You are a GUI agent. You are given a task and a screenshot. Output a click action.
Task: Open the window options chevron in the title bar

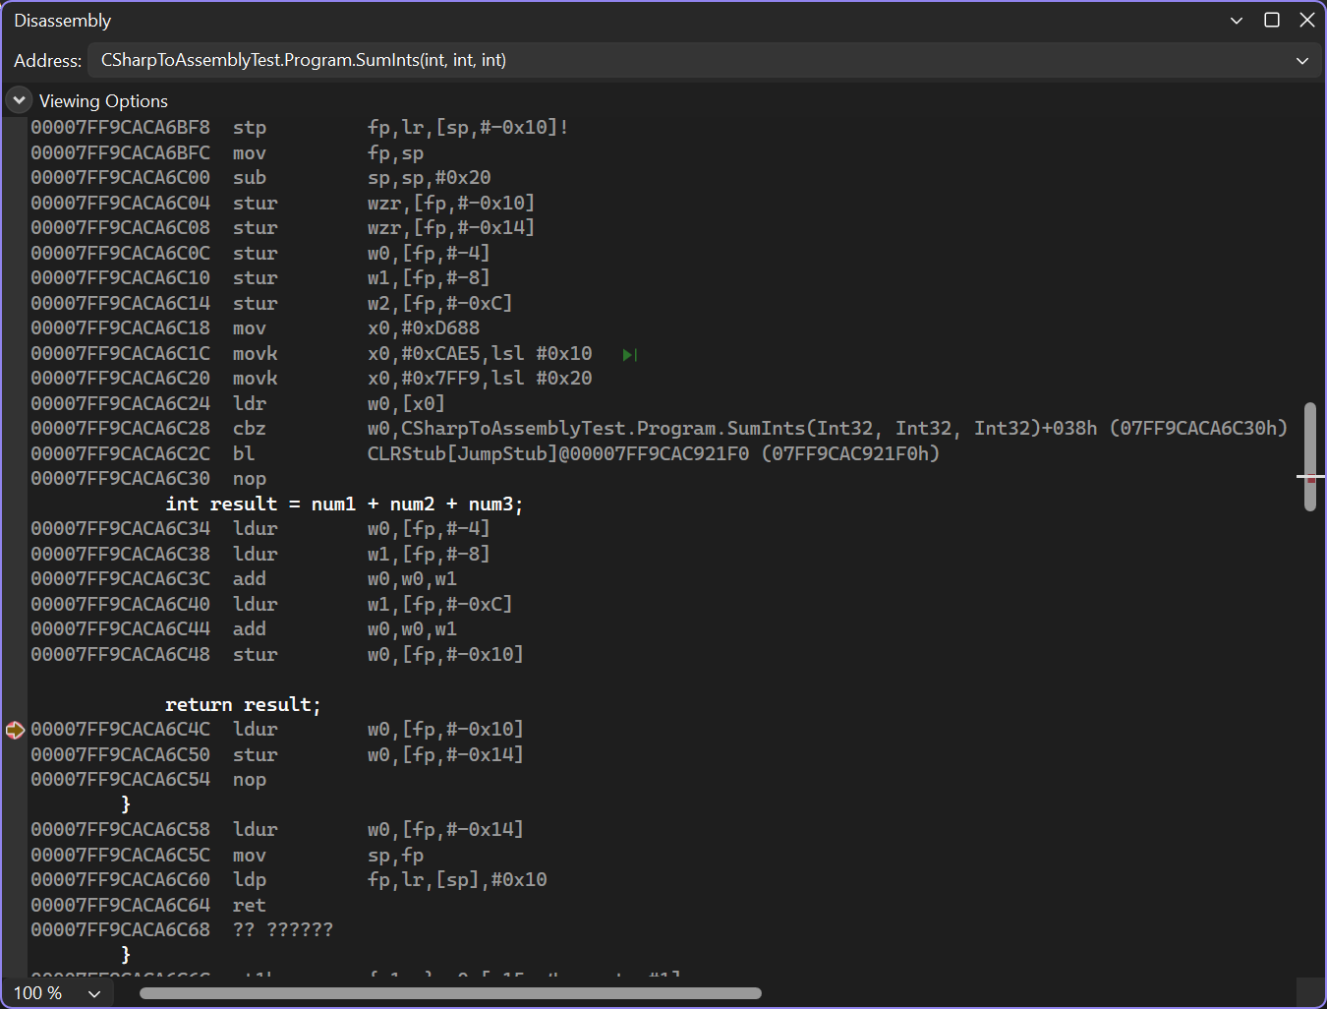1236,20
